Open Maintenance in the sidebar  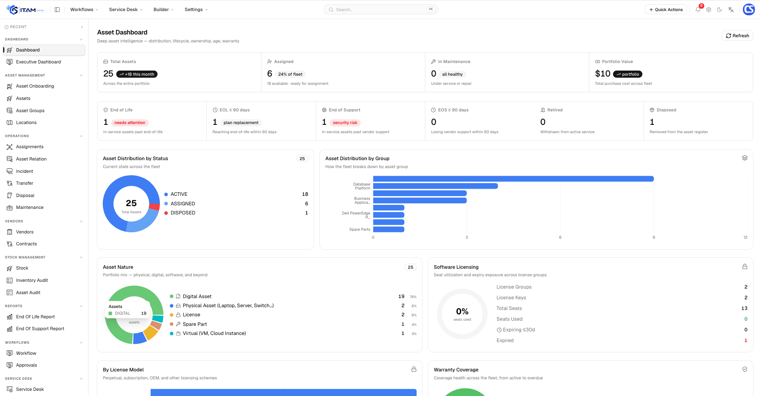[x=44, y=207]
